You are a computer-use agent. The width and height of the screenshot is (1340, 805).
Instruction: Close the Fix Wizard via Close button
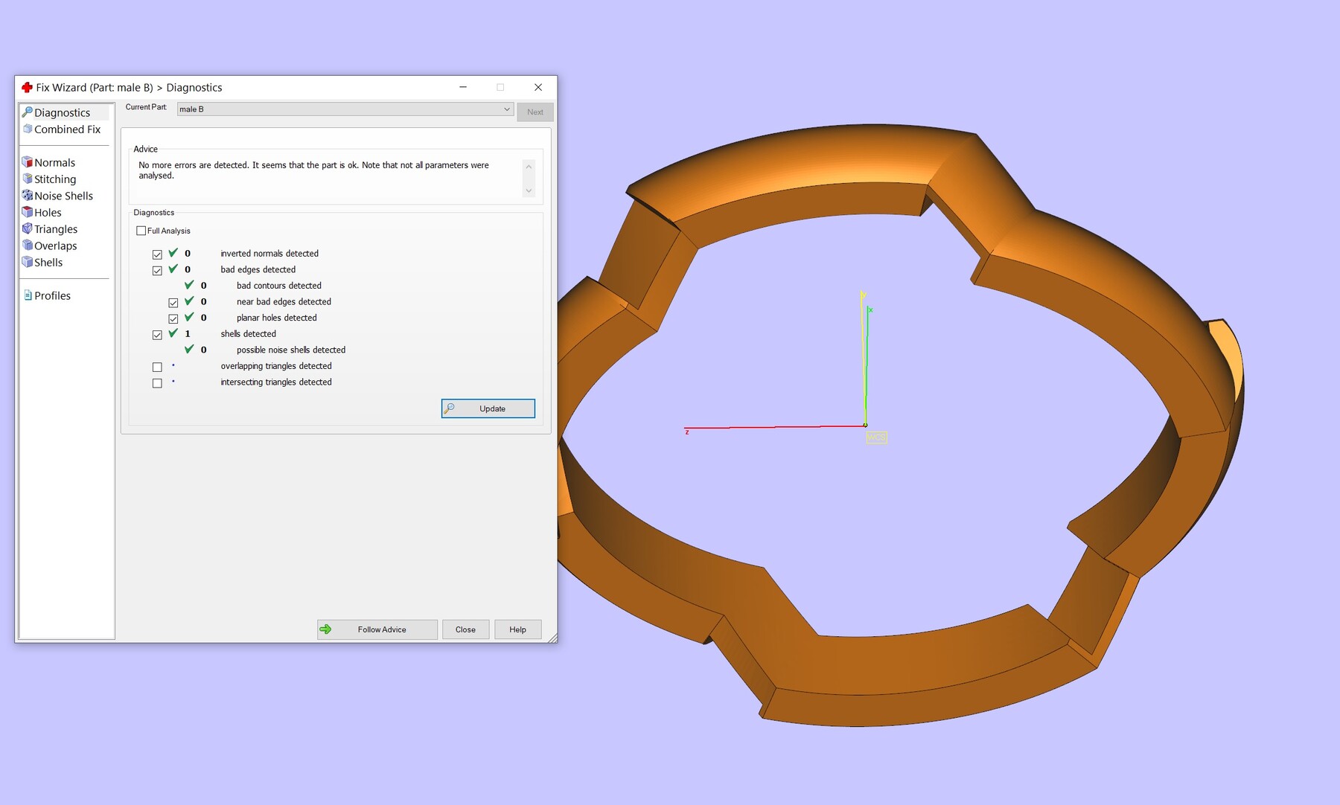pos(465,629)
